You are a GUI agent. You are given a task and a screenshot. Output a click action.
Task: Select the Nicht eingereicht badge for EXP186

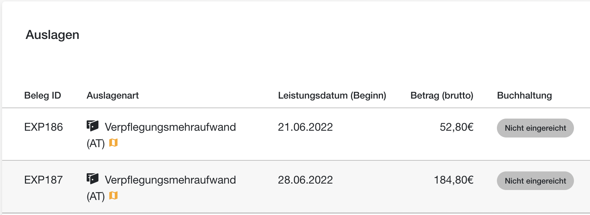[x=535, y=128]
